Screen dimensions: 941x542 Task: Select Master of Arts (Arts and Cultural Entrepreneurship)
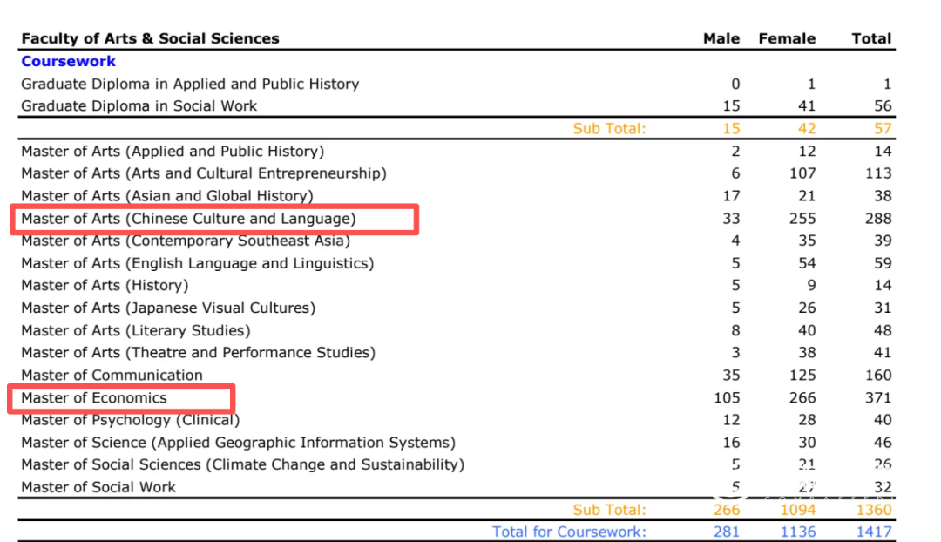point(204,173)
